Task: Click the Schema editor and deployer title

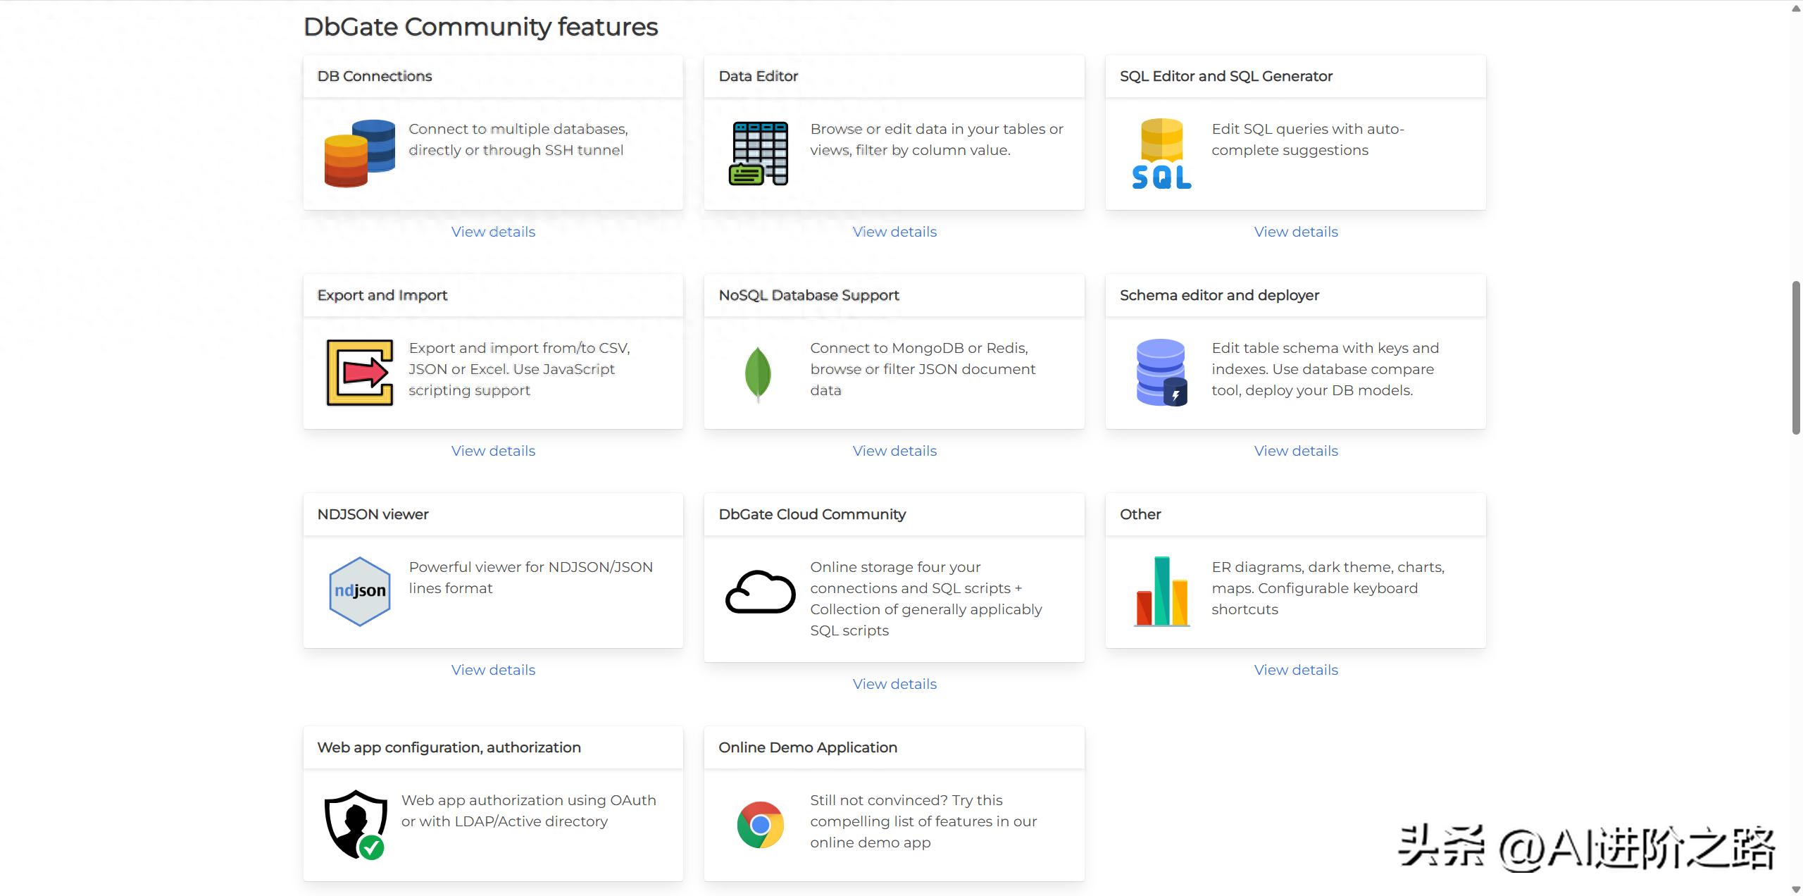Action: pyautogui.click(x=1220, y=295)
